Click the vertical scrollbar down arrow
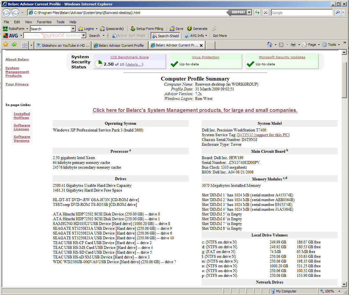The image size is (349, 295). pos(344,284)
